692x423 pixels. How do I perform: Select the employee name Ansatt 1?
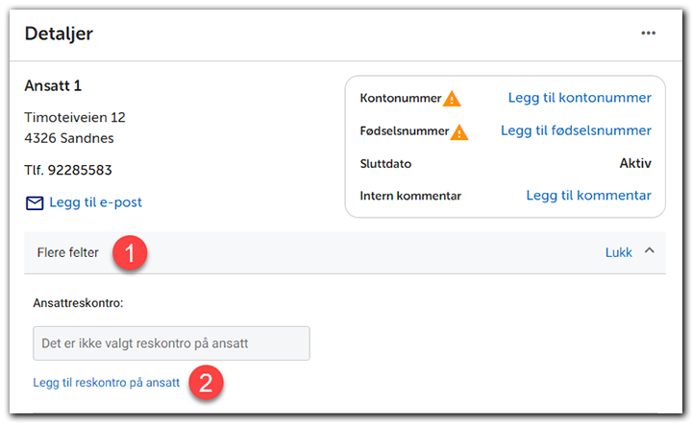tap(55, 85)
